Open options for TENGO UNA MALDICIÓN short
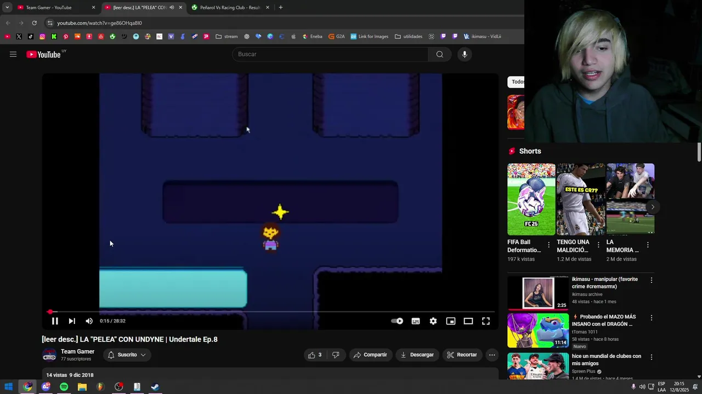The height and width of the screenshot is (394, 702). [598, 245]
